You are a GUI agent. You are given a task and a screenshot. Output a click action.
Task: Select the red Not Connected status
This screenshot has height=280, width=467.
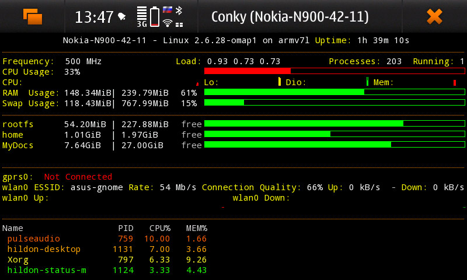point(78,177)
